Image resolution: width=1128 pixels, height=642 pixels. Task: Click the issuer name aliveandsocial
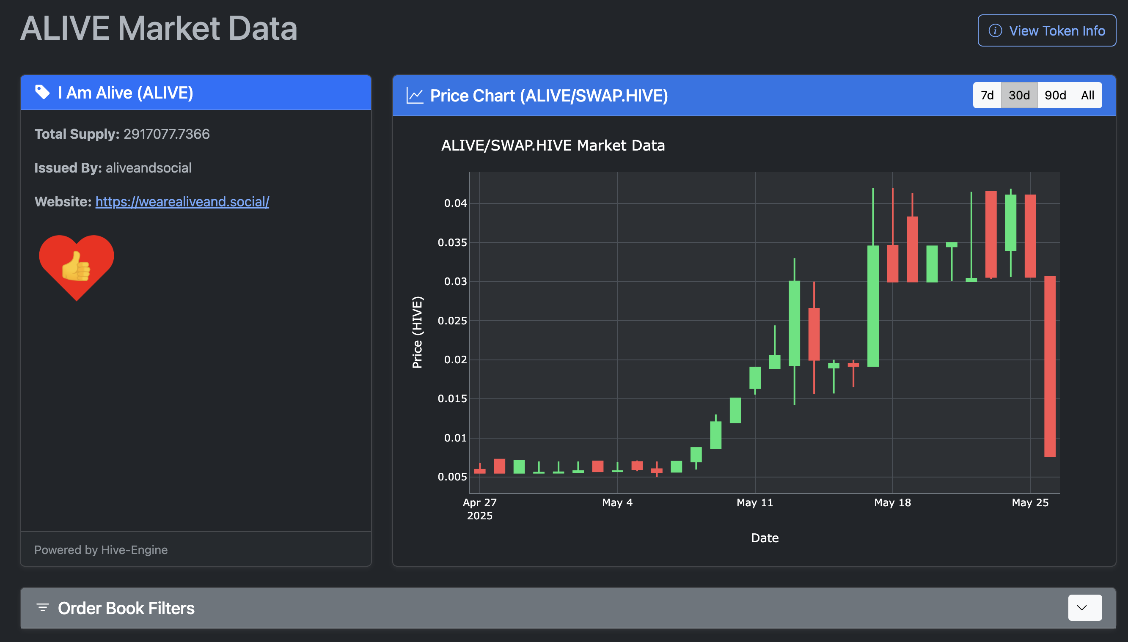click(x=148, y=168)
